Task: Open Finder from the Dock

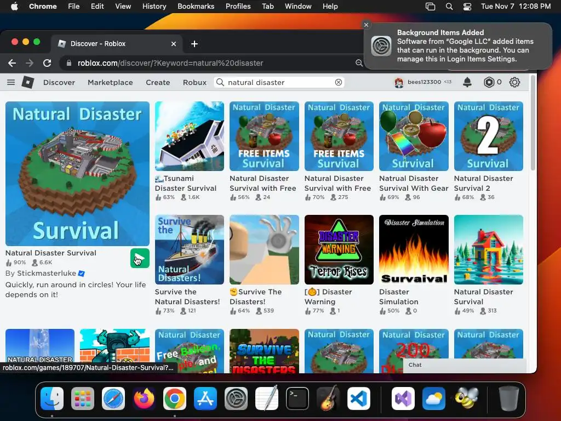Action: (52, 399)
